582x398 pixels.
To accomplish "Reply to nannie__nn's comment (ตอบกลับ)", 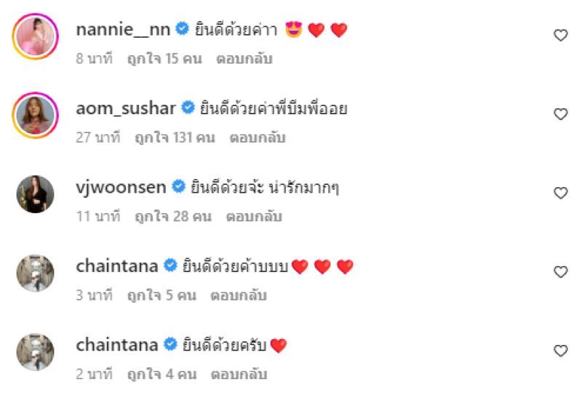I will 244,59.
